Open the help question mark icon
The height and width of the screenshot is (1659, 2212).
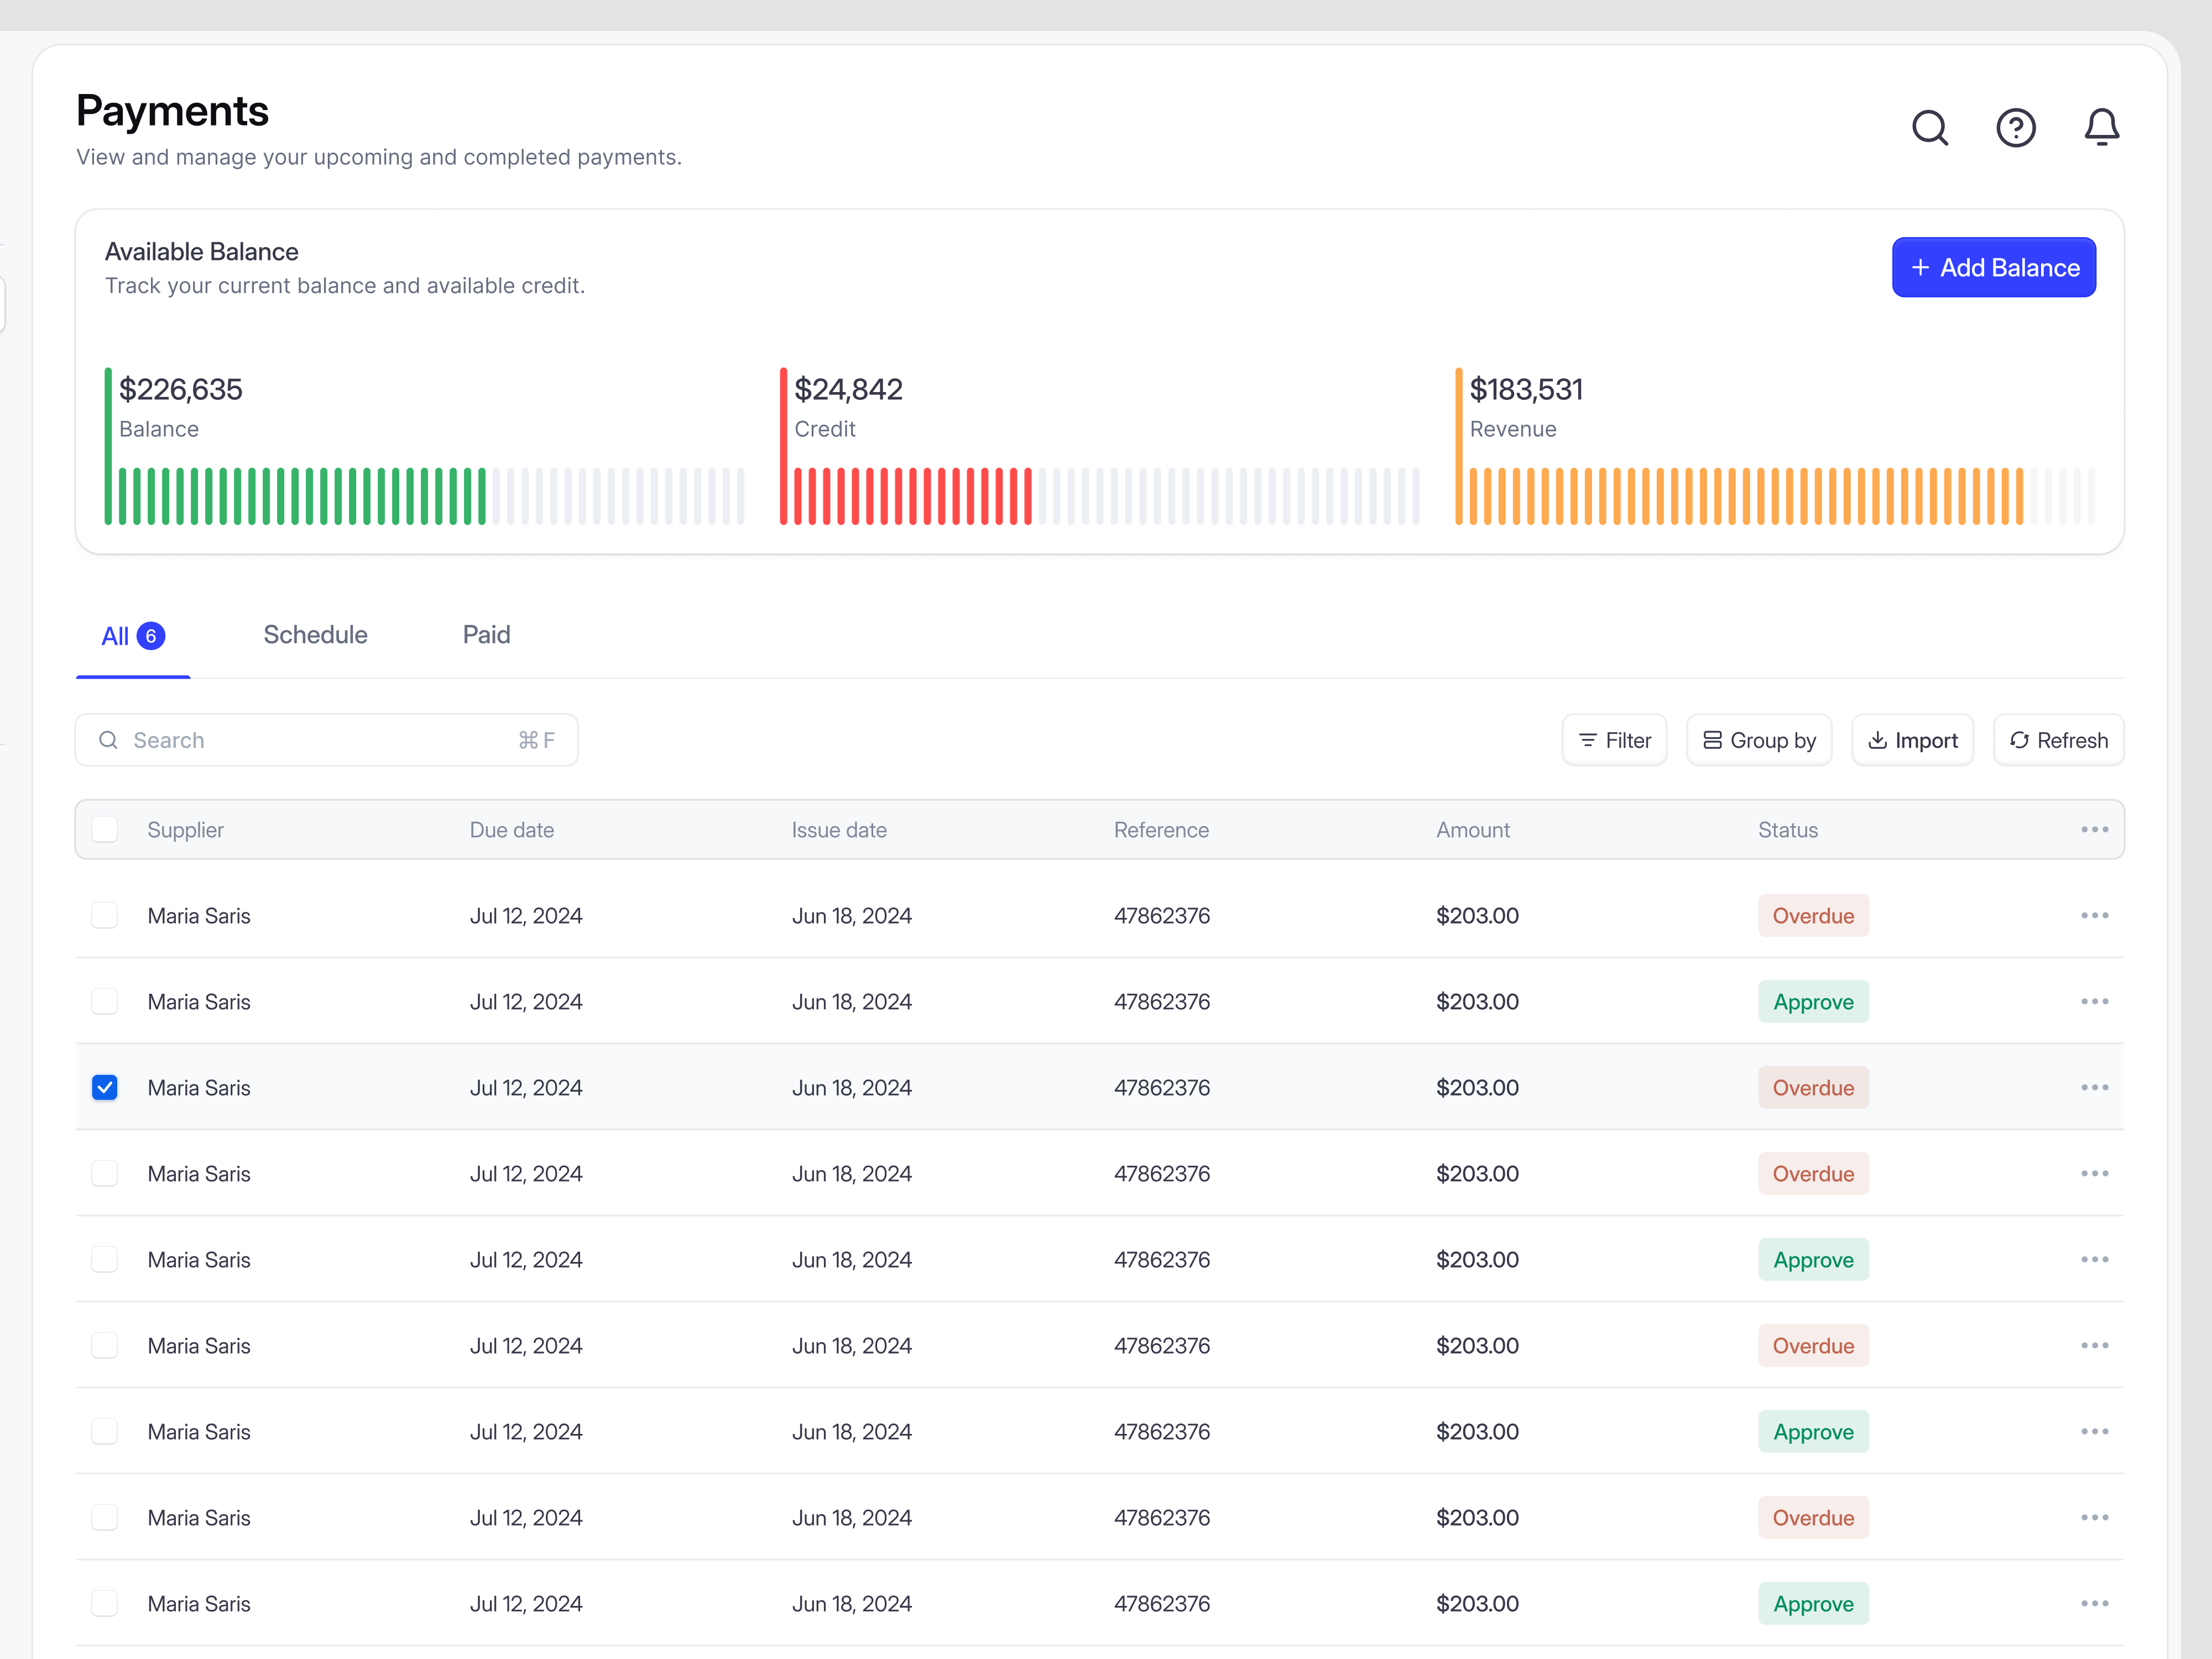tap(2015, 128)
